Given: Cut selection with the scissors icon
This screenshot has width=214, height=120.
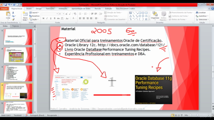Looking at the screenshot, I should pos(13,13).
